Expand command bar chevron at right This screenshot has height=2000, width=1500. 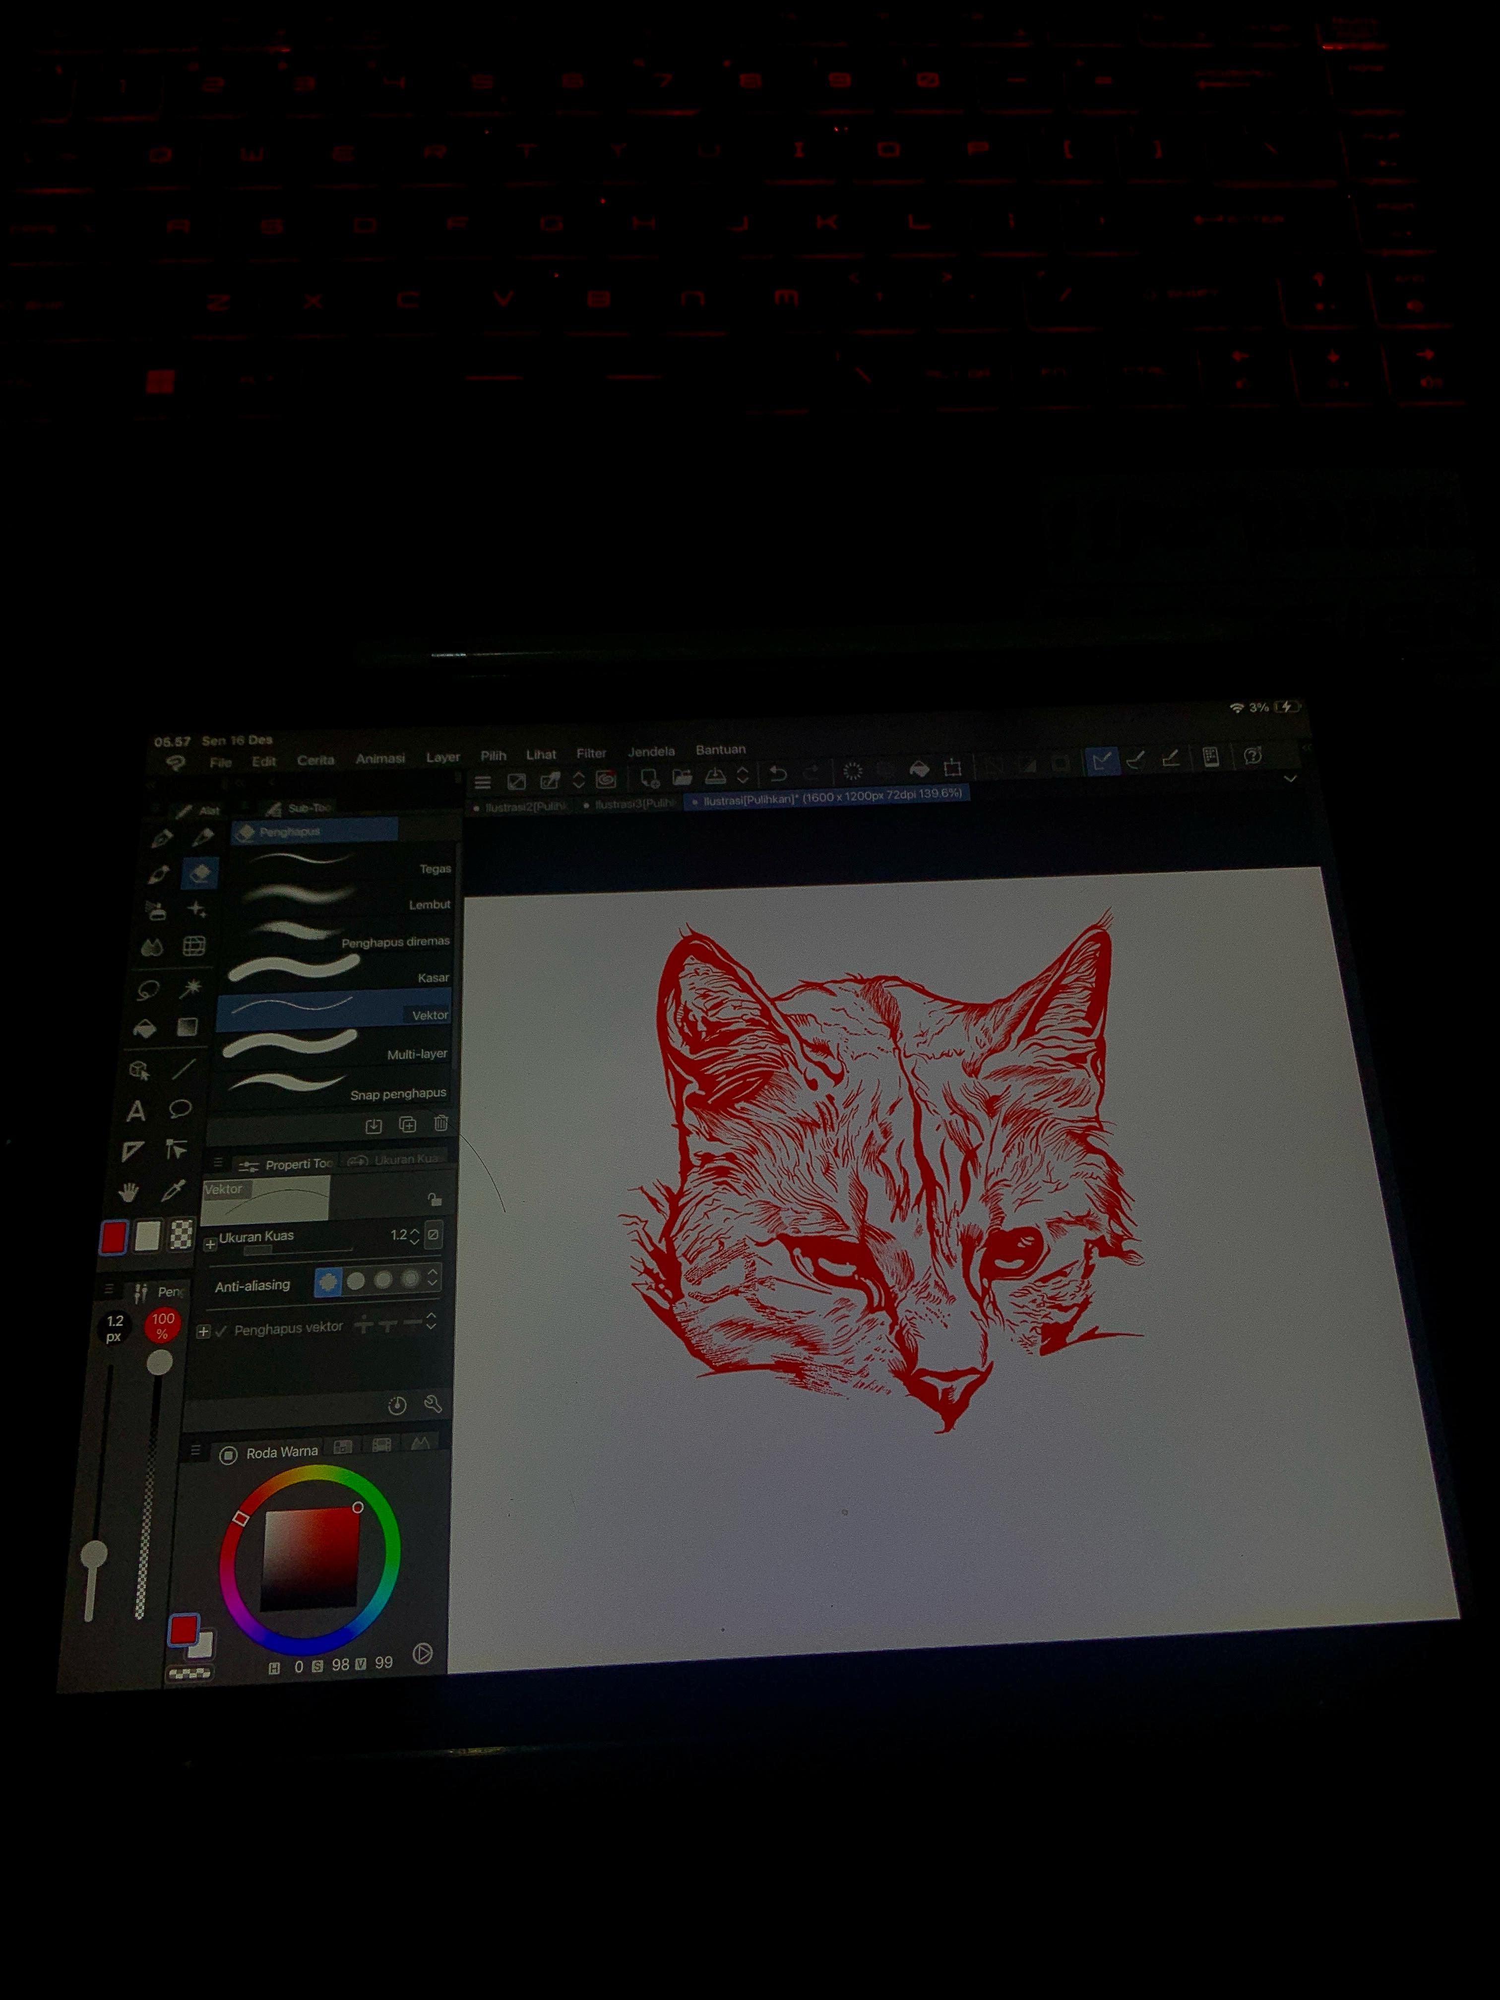1290,778
